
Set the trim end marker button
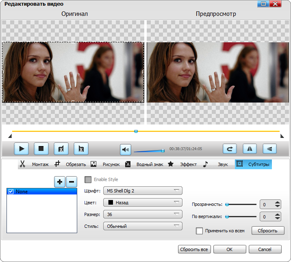81,148
